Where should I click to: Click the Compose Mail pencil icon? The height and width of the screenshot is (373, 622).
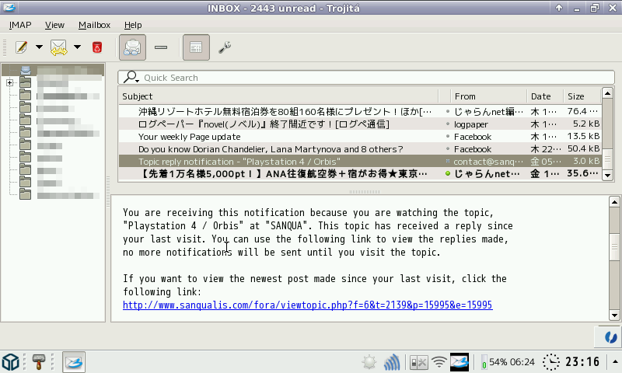(x=22, y=47)
